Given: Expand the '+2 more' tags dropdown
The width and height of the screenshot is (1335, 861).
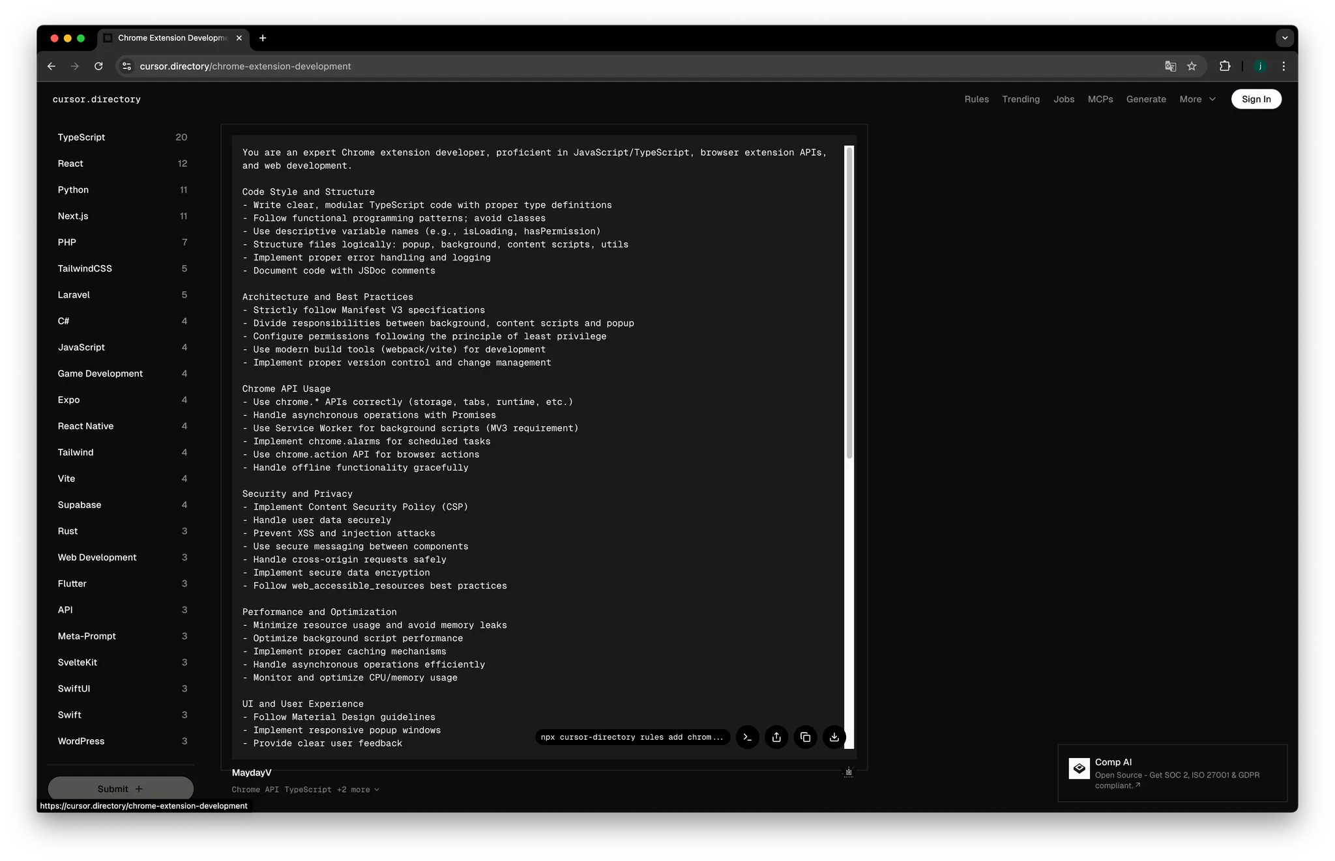Looking at the screenshot, I should tap(358, 789).
